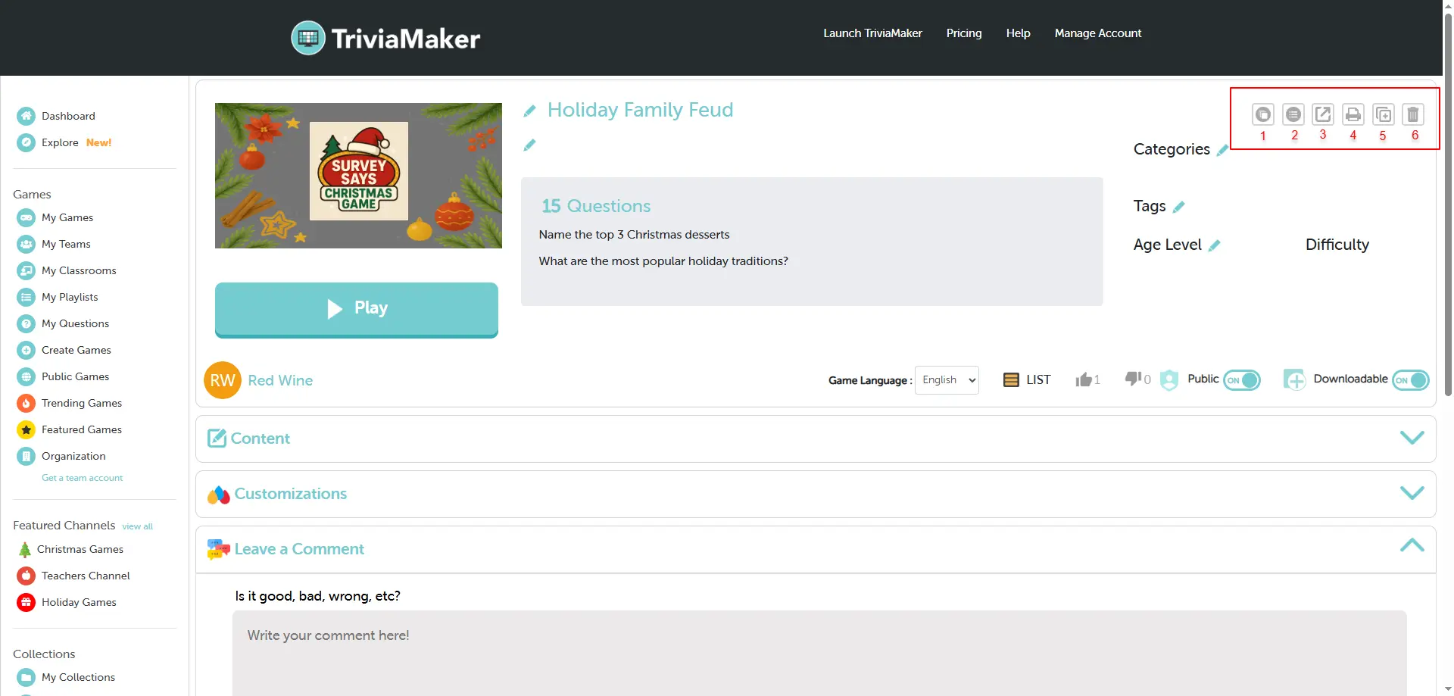Collapse the Leave a Comment section
1454x696 pixels.
(1412, 545)
